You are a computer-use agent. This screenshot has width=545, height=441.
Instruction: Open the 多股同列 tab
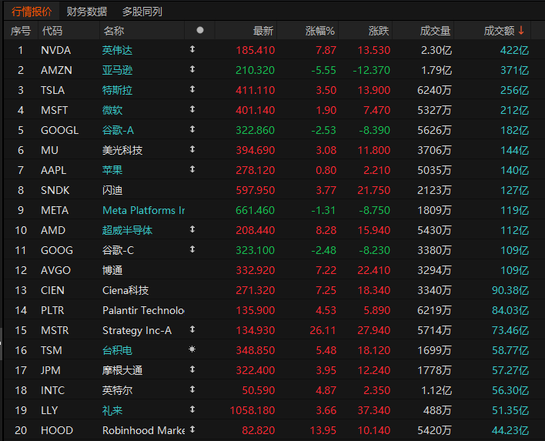point(142,12)
